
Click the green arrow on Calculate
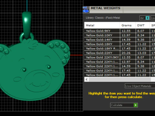coord(135,105)
